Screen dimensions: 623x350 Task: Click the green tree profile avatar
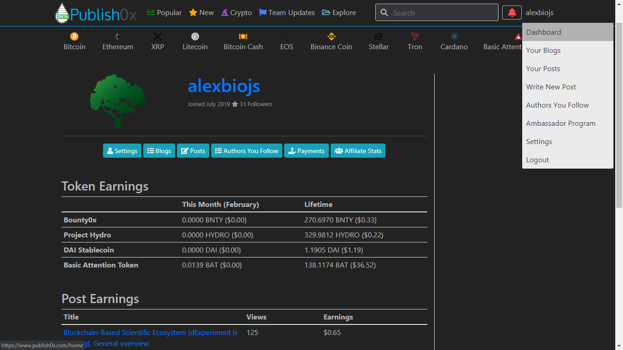pyautogui.click(x=118, y=102)
